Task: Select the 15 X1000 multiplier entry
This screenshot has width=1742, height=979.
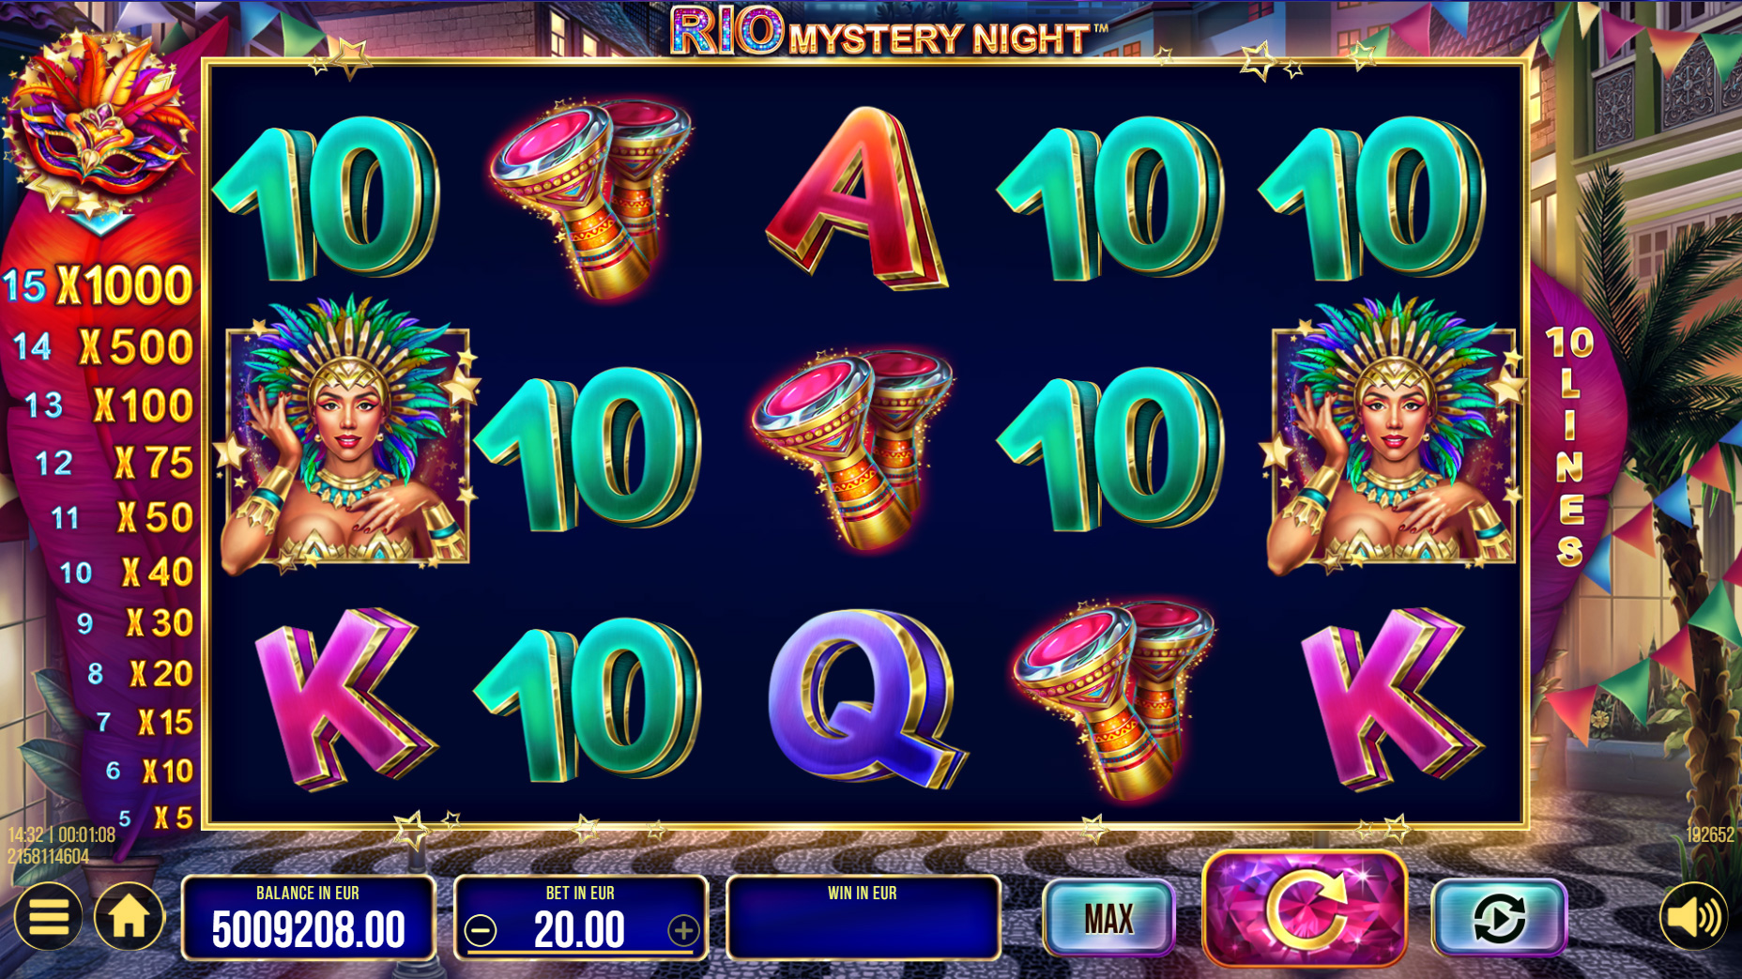Action: point(99,284)
